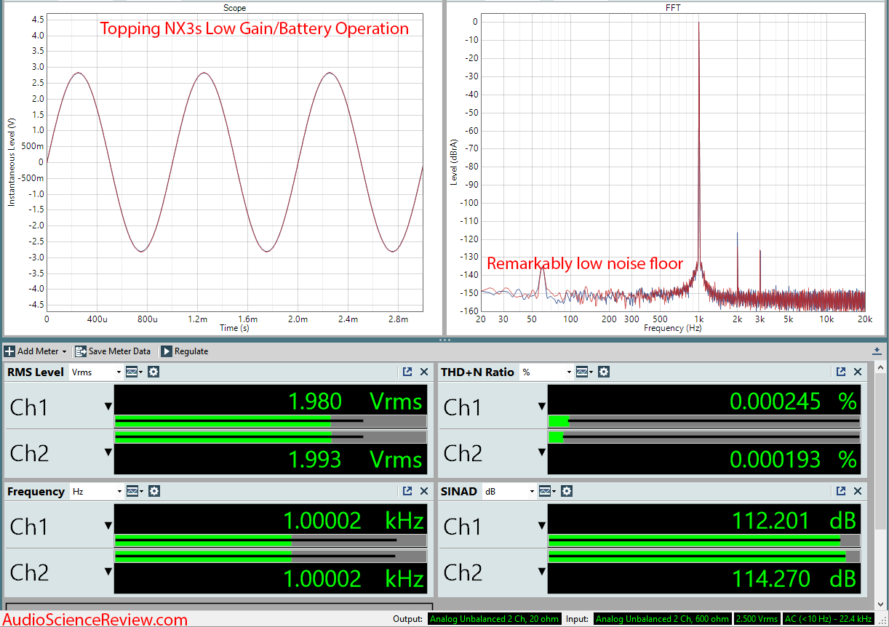The width and height of the screenshot is (889, 627).
Task: Open RMS Level meter settings gear
Action: (x=154, y=372)
